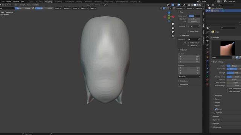Enable Grab Silhouette checkbox
Image resolution: width=241 pixels, height=135 pixels.
(227, 91)
